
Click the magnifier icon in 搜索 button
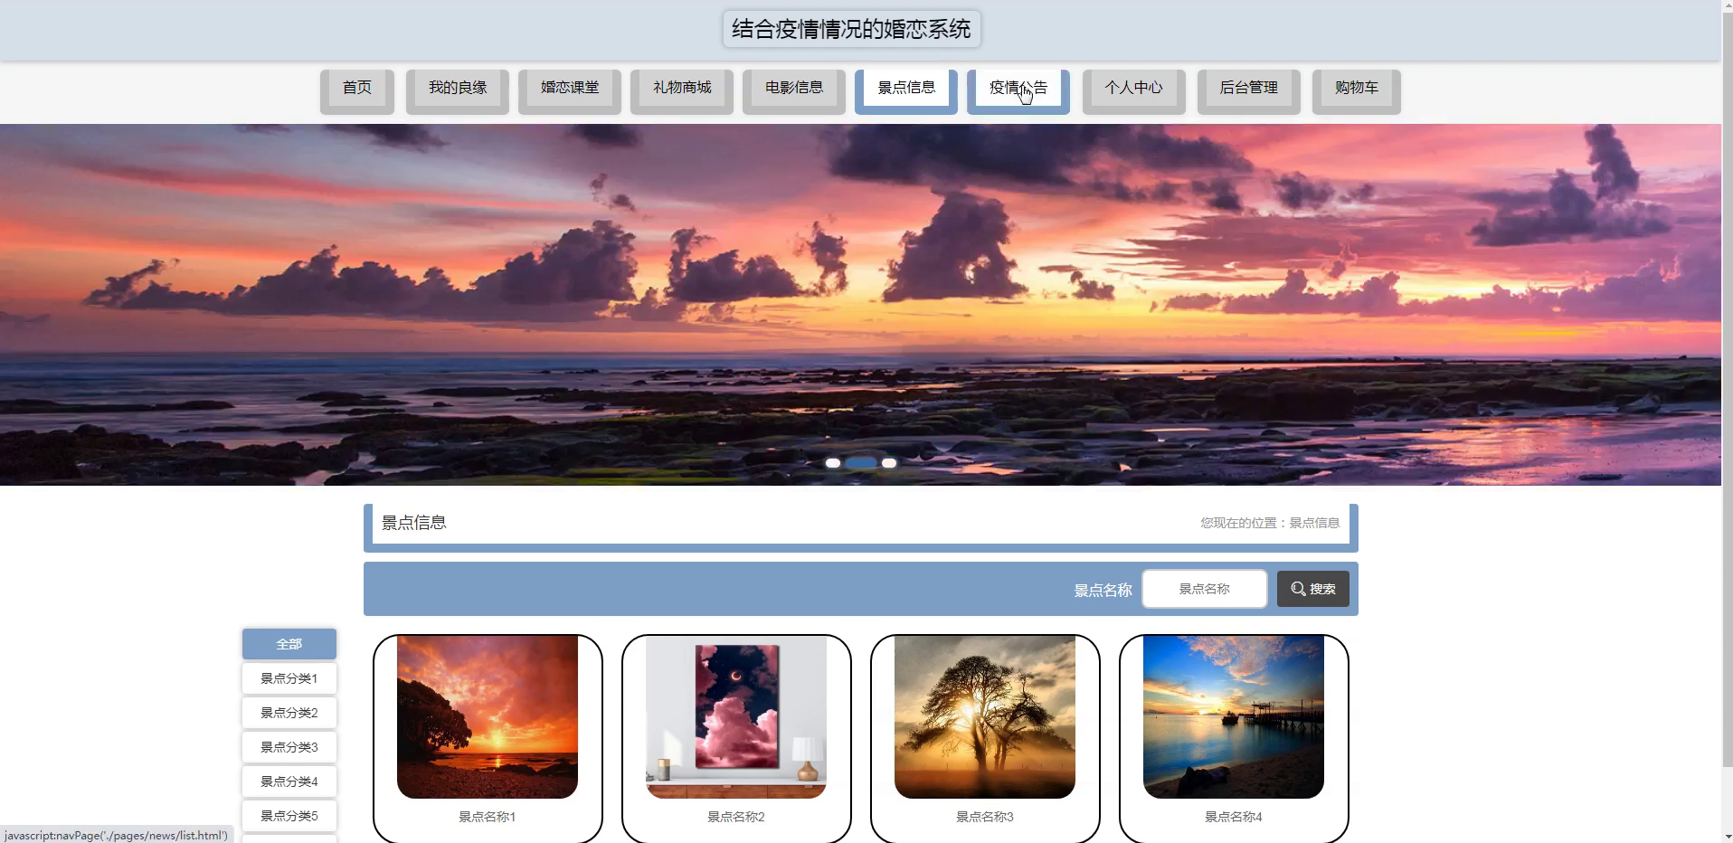pos(1298,589)
